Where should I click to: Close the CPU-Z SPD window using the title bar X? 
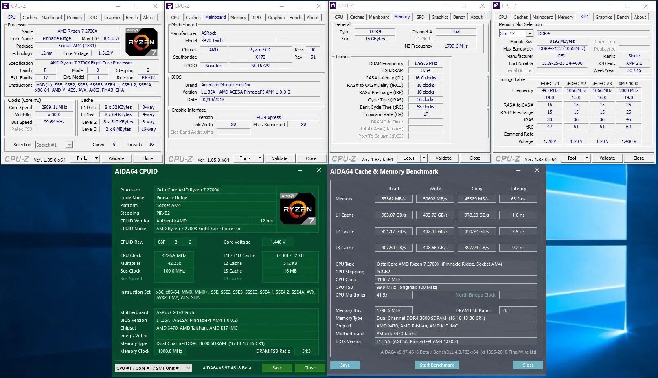pos(646,6)
